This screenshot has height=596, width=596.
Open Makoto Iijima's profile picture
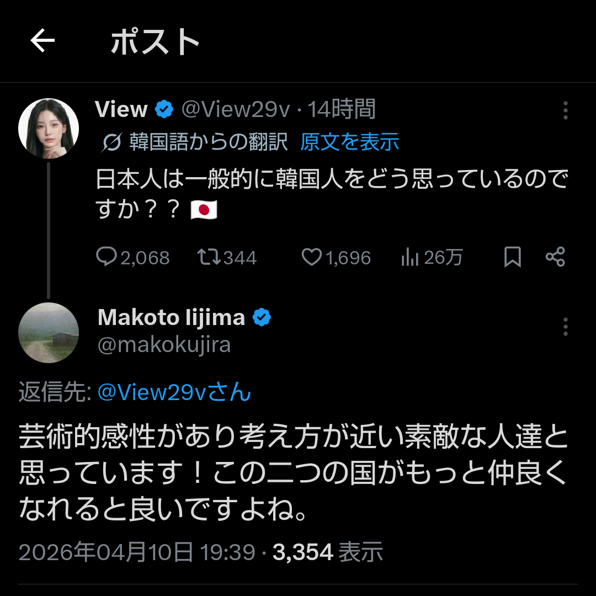point(49,333)
